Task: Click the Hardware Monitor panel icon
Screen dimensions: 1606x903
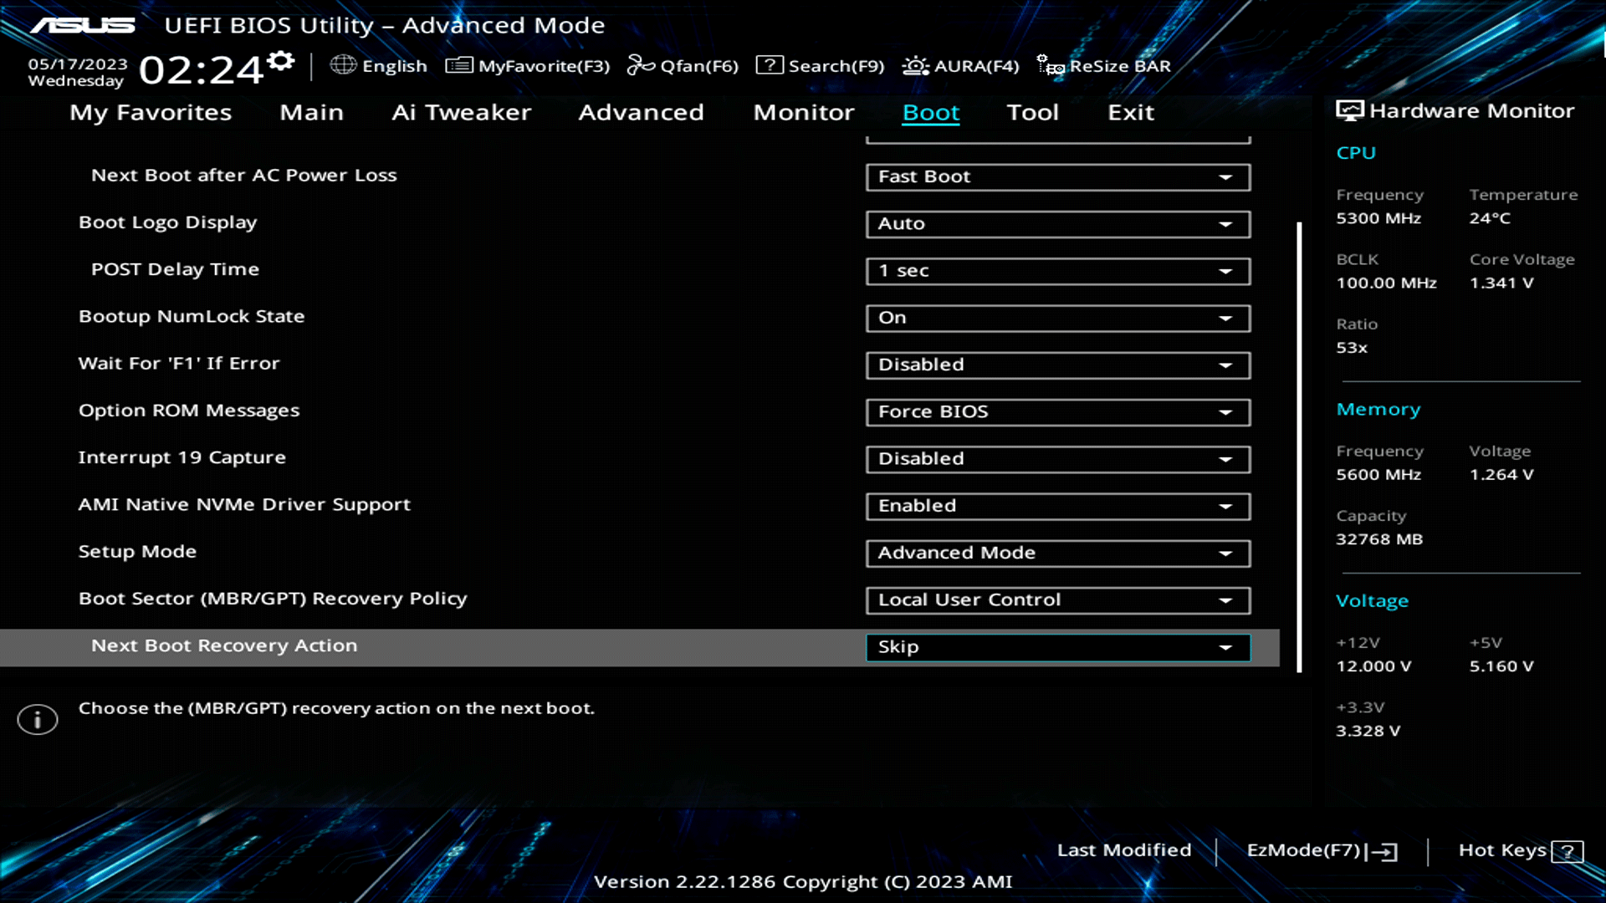Action: click(1348, 109)
